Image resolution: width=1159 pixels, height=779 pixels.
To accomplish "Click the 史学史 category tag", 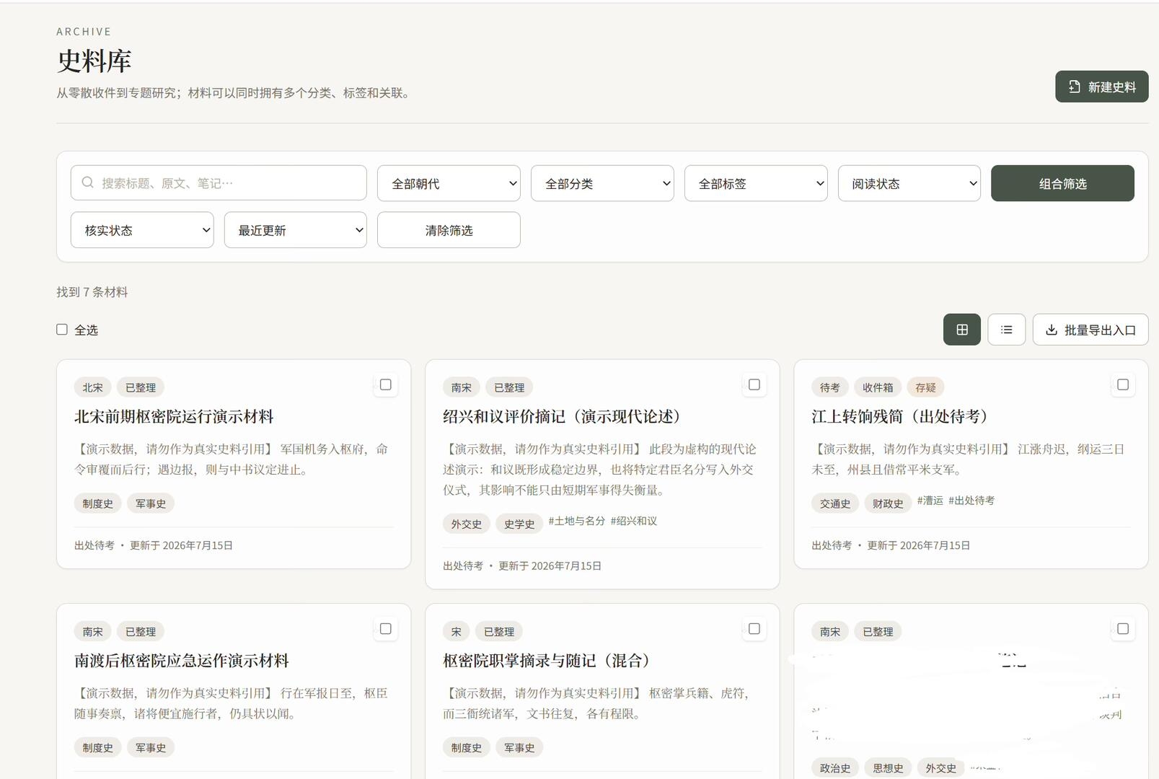I will [x=519, y=524].
